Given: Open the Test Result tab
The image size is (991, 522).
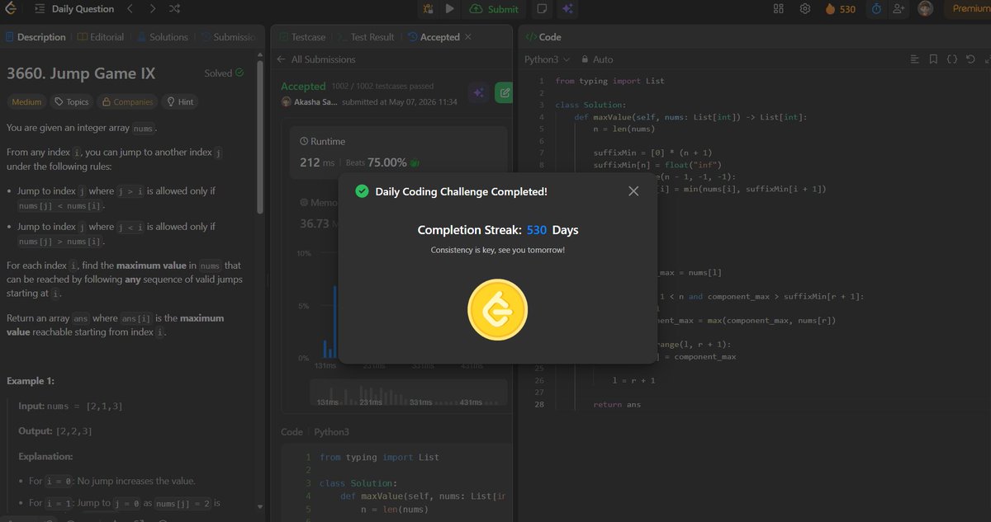Looking at the screenshot, I should coord(365,37).
